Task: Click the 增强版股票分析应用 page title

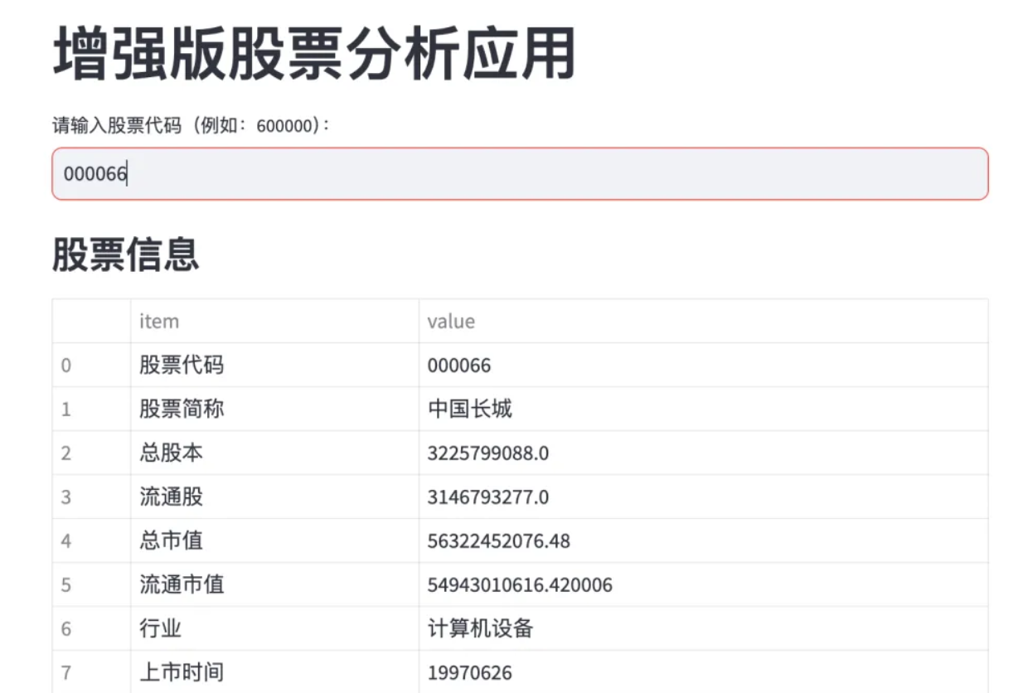Action: click(314, 55)
